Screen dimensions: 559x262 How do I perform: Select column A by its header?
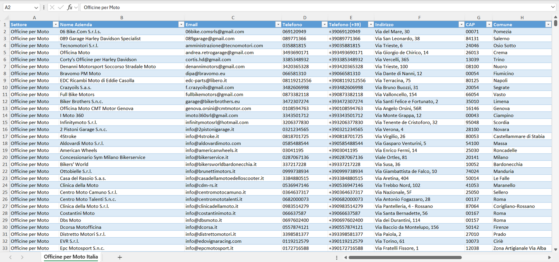[34, 17]
